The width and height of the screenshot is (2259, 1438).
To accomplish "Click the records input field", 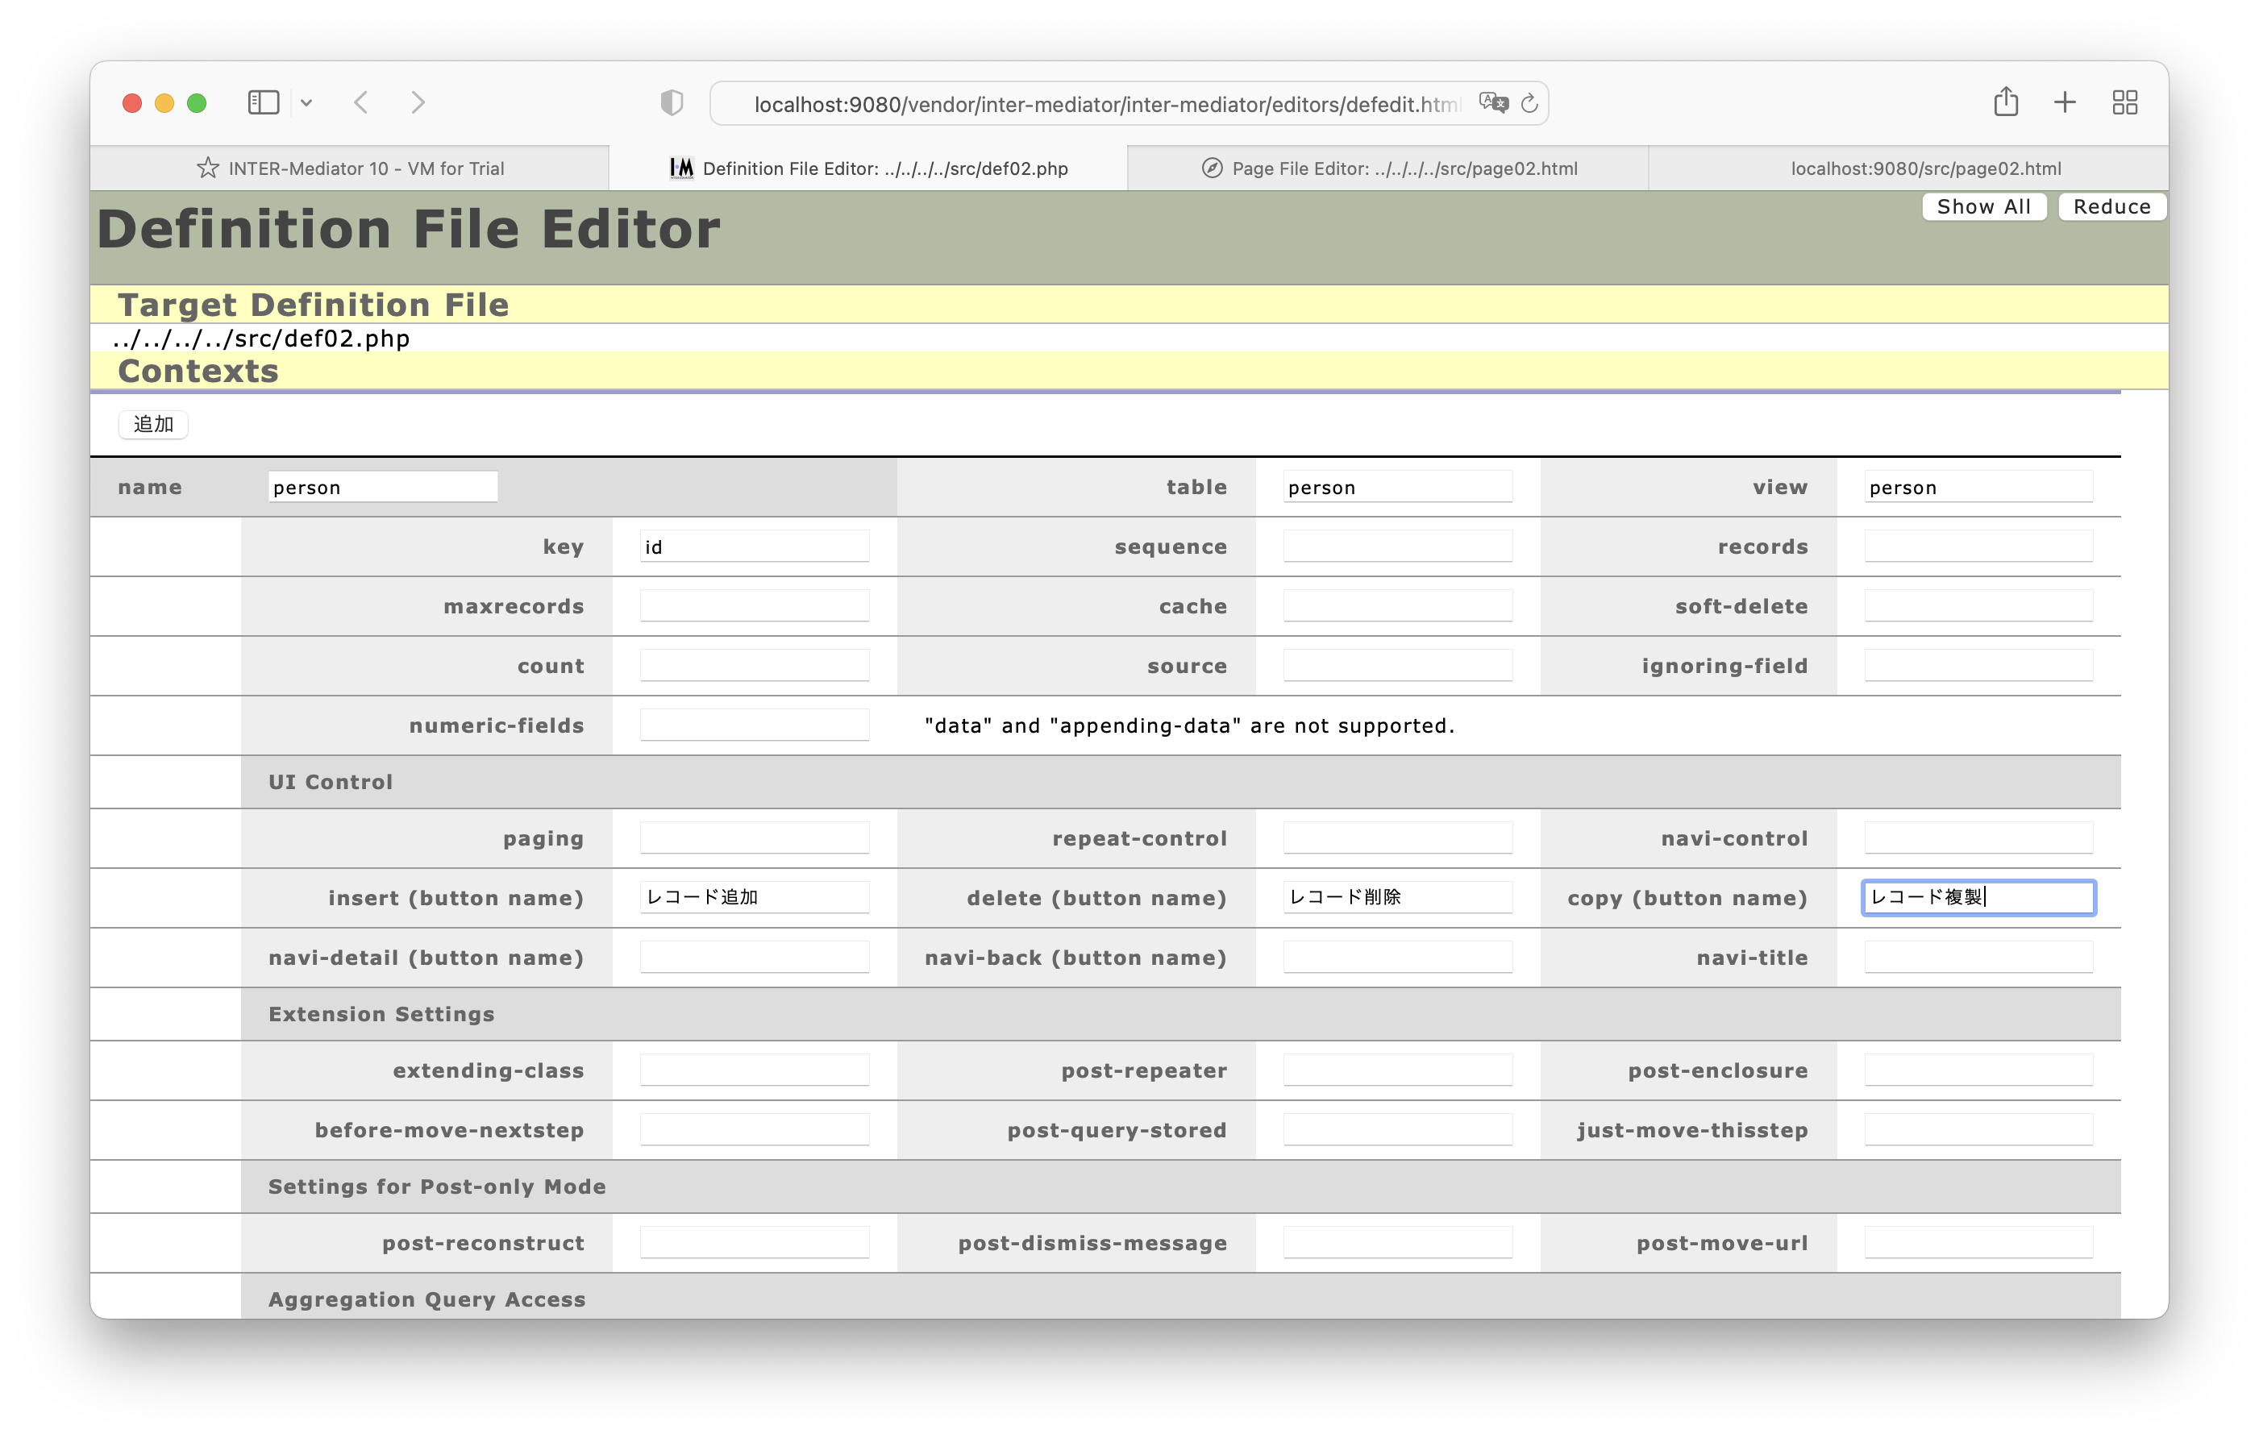I will (x=1978, y=547).
